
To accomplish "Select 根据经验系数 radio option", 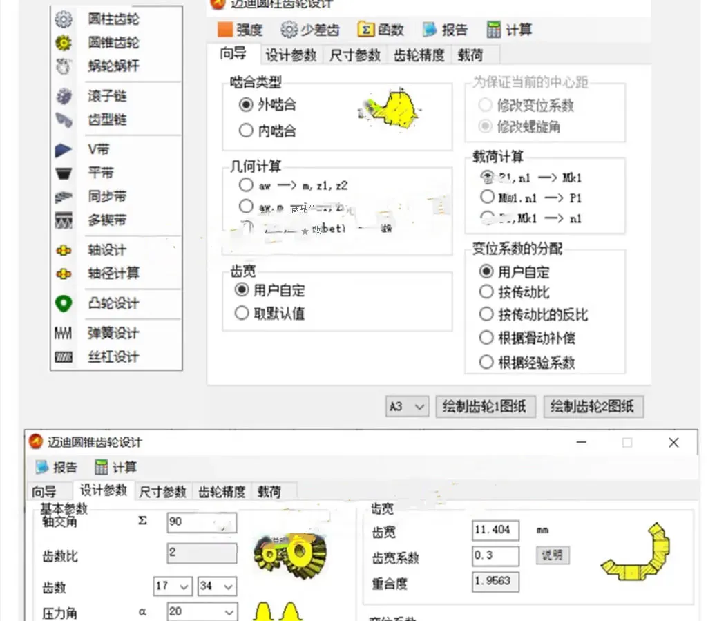I will 486,362.
